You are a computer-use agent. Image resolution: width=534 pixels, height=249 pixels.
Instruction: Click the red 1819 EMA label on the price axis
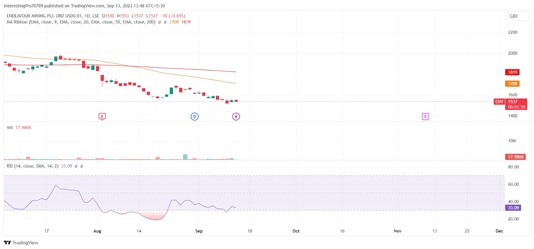click(513, 72)
